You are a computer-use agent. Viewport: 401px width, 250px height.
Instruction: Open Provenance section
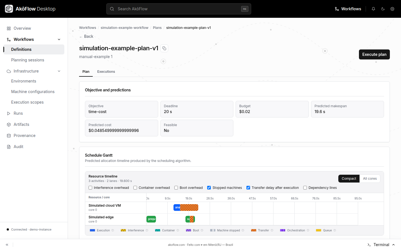pyautogui.click(x=34, y=136)
